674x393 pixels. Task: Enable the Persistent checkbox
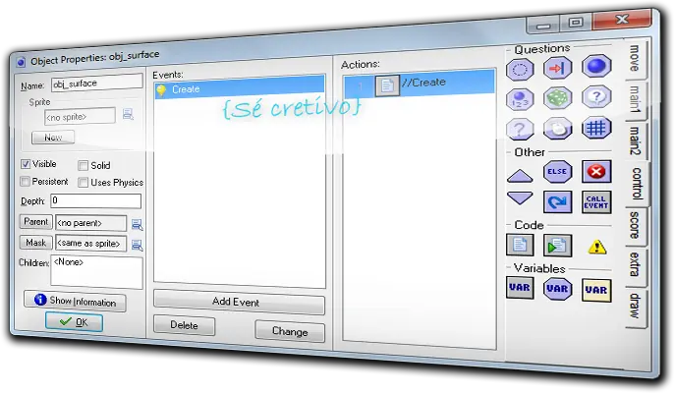pos(25,182)
